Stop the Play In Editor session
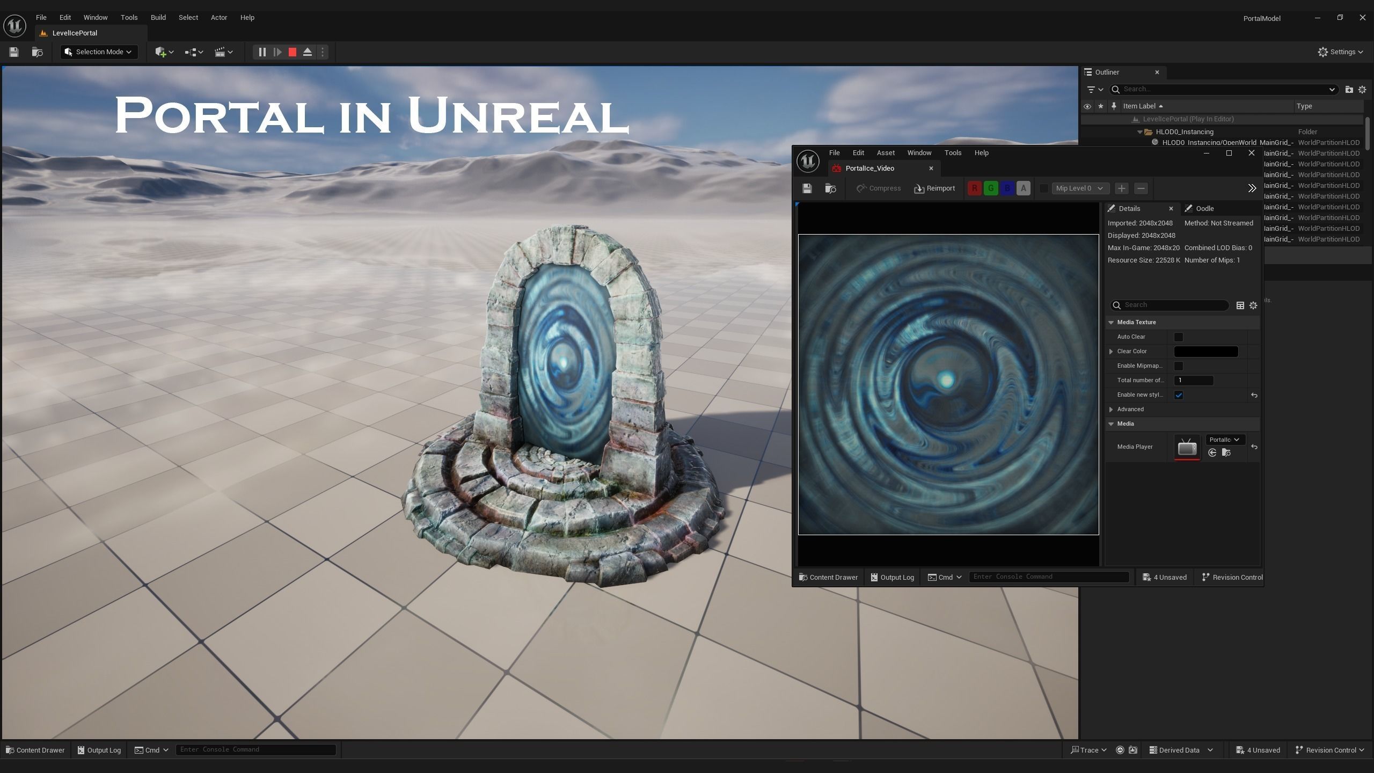Image resolution: width=1374 pixels, height=773 pixels. (293, 52)
